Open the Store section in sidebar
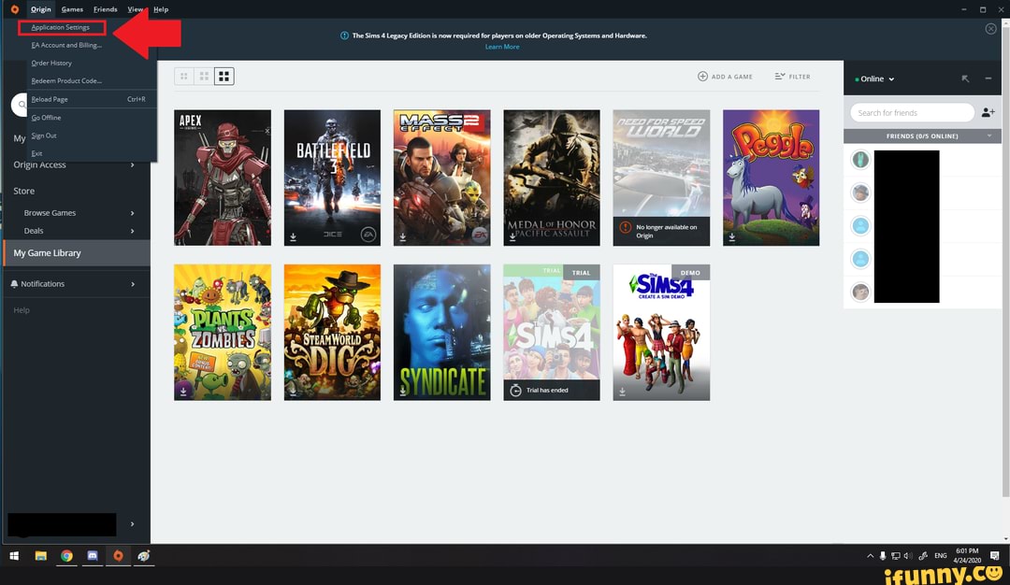This screenshot has height=585, width=1010. (23, 192)
